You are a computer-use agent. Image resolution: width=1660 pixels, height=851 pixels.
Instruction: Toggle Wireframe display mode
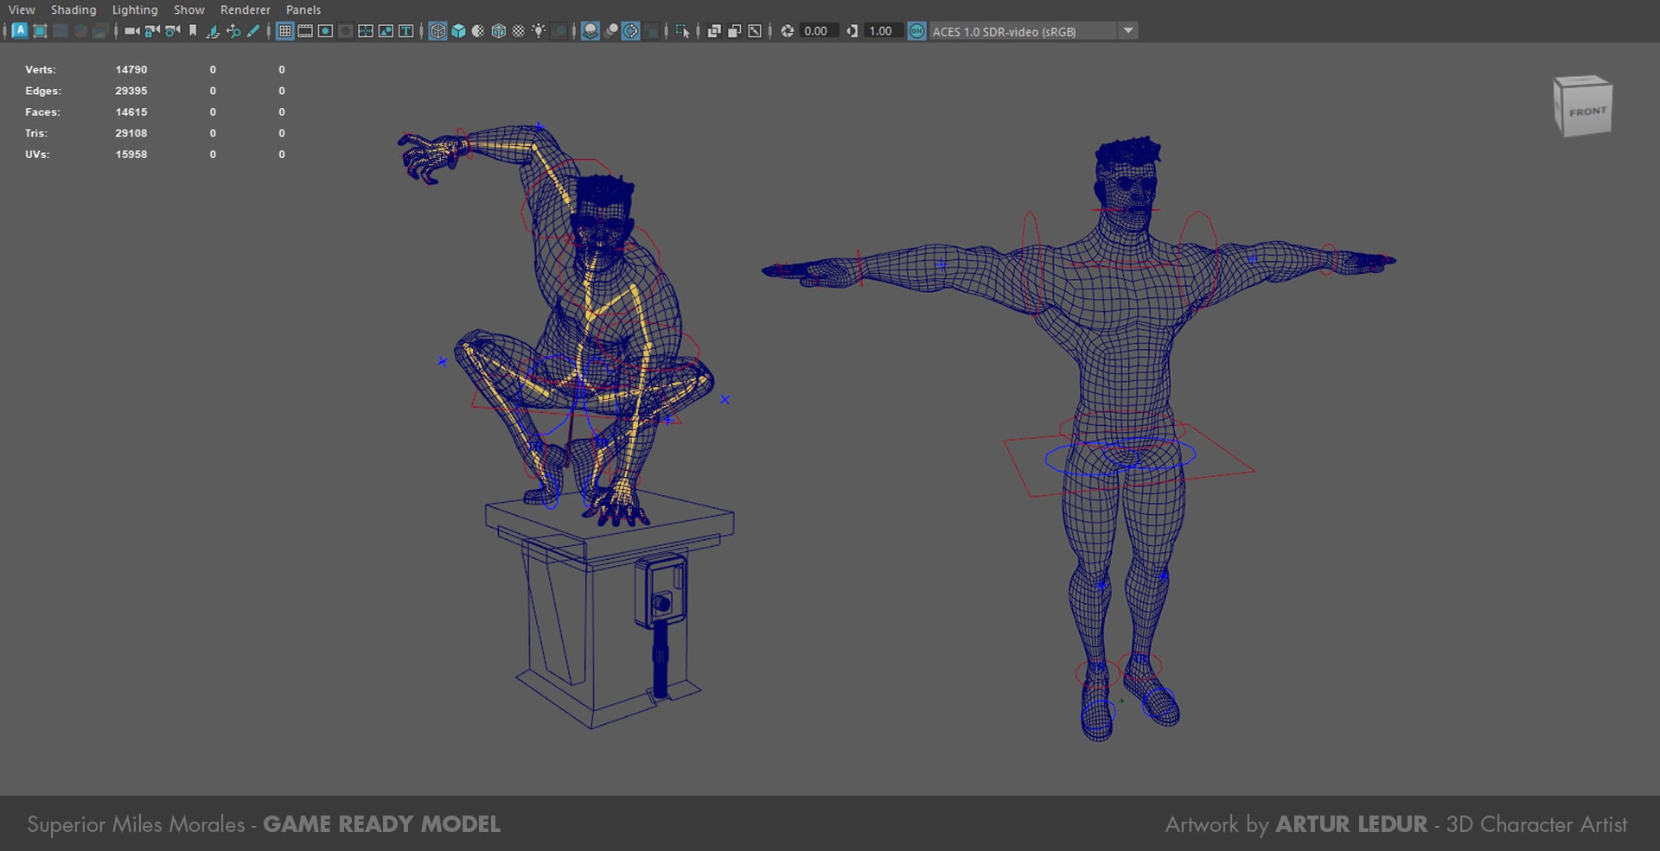(437, 31)
